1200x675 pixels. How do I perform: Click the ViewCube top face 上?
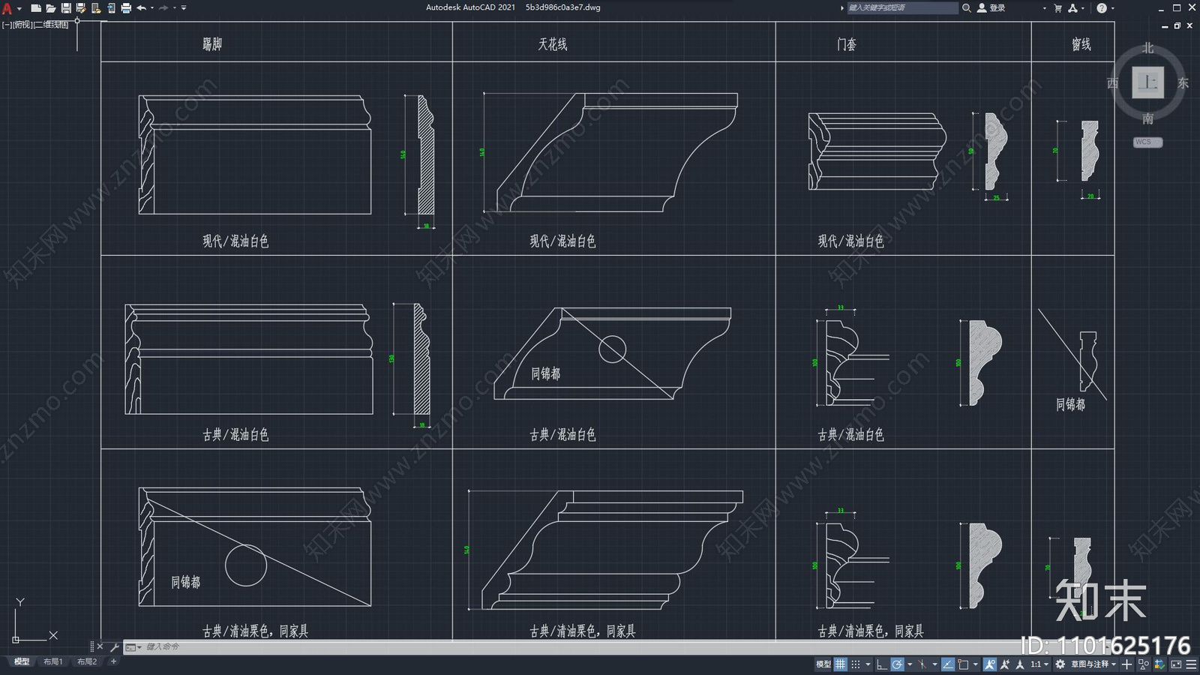tap(1148, 82)
